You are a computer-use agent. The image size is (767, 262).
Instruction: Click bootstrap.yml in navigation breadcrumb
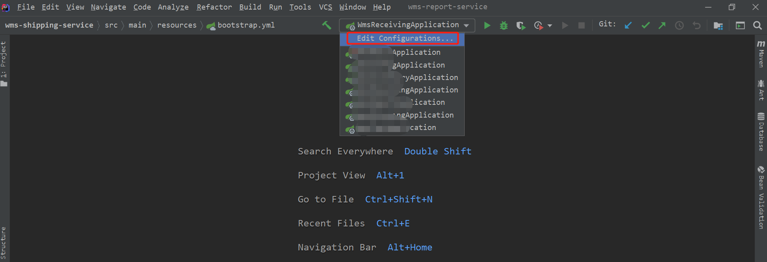pyautogui.click(x=246, y=25)
